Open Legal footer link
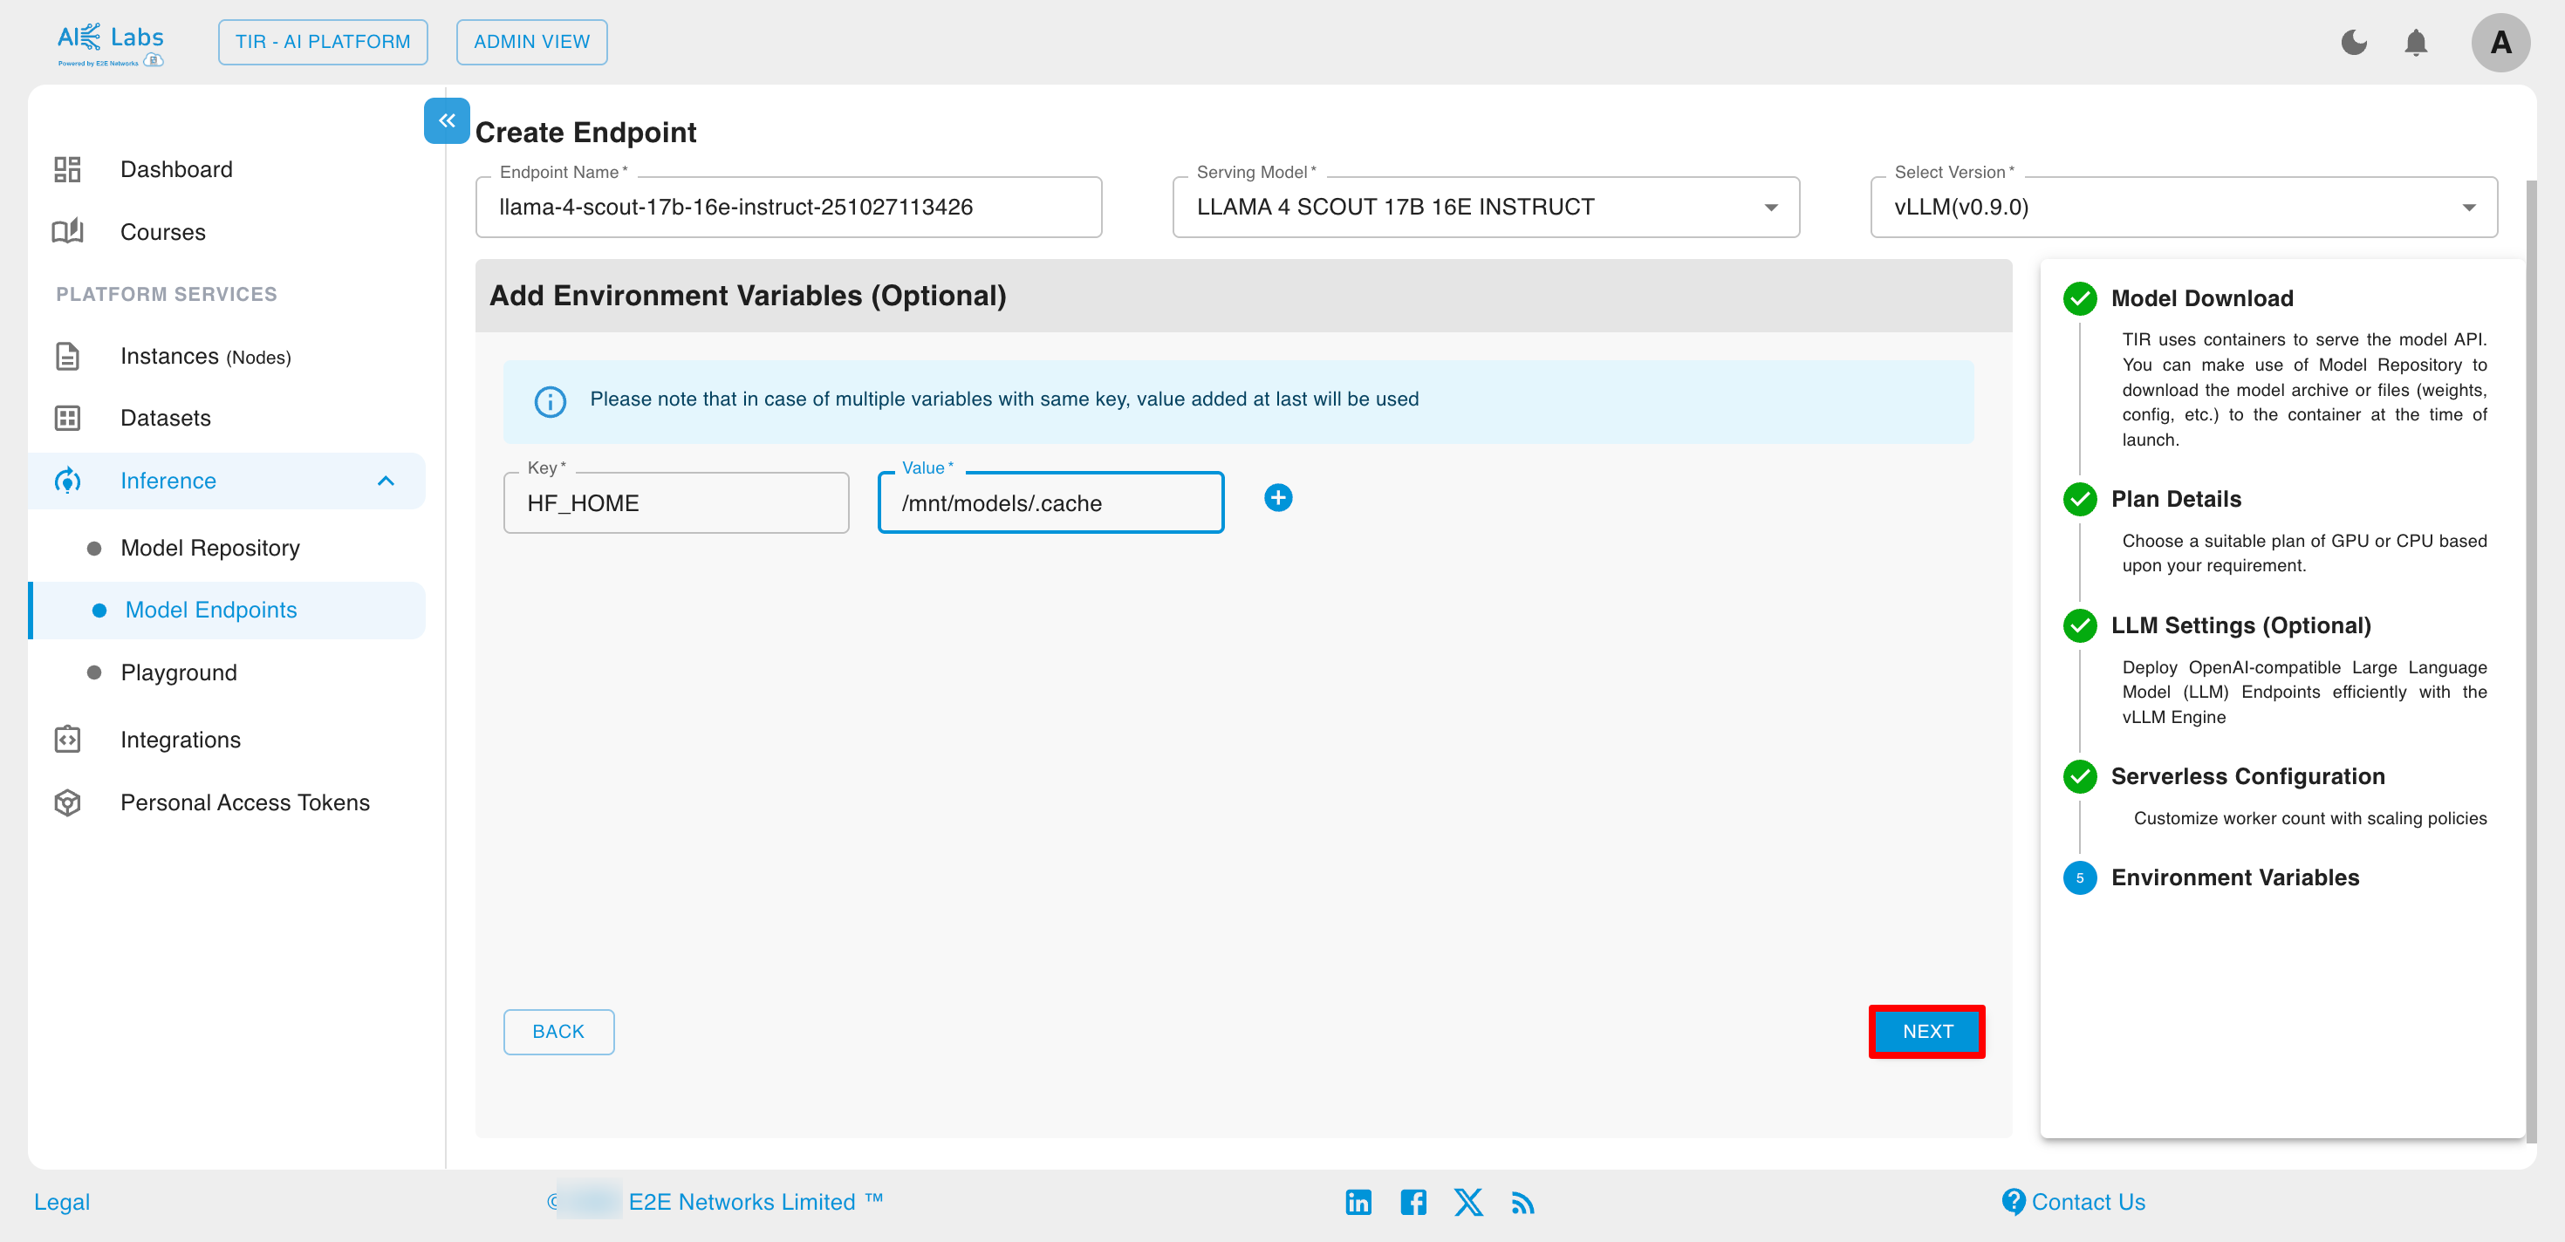Screen dimensions: 2565x1242 coord(62,1202)
